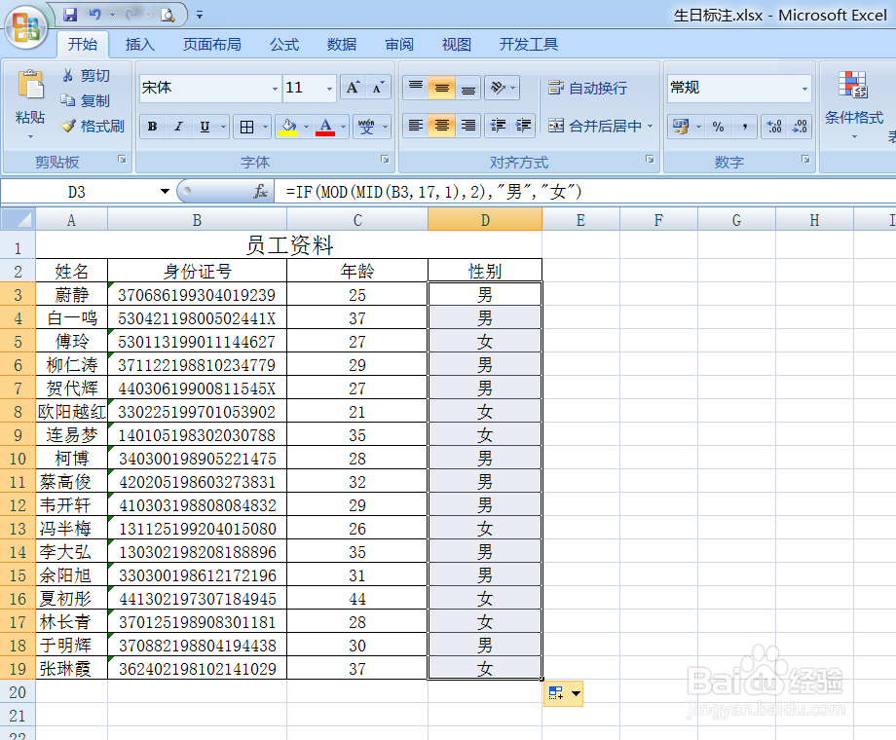Click the insert function fx button
The width and height of the screenshot is (896, 740).
[x=261, y=192]
